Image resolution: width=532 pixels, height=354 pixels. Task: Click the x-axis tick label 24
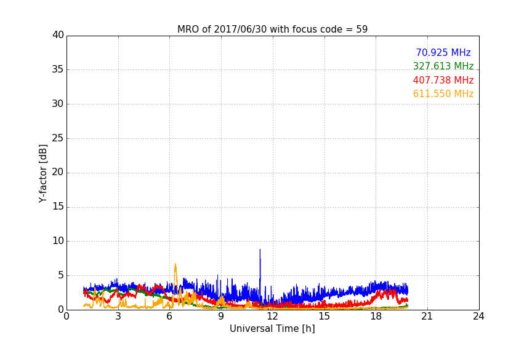(478, 317)
